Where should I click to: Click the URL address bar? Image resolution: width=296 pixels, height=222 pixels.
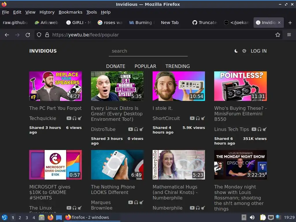(158, 35)
